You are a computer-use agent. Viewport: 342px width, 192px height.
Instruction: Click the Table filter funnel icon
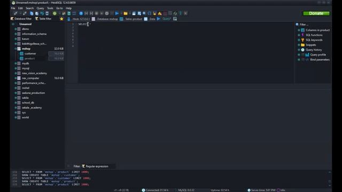coord(37,19)
